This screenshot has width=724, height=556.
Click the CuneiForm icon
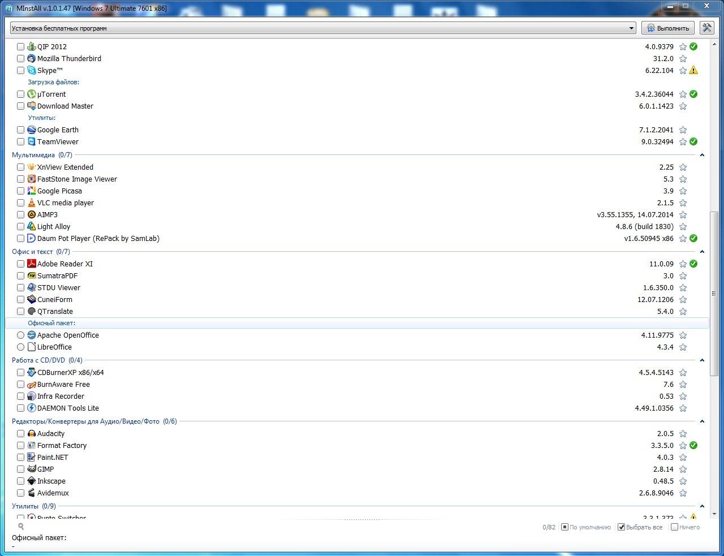tap(32, 299)
